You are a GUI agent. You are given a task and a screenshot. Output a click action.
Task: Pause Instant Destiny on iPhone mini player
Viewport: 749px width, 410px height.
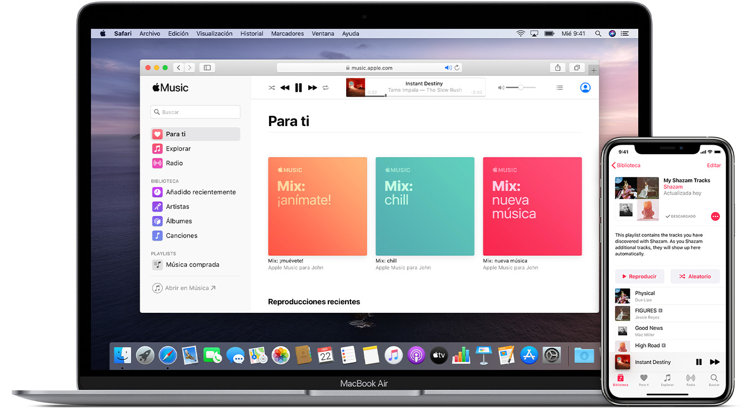tap(699, 362)
